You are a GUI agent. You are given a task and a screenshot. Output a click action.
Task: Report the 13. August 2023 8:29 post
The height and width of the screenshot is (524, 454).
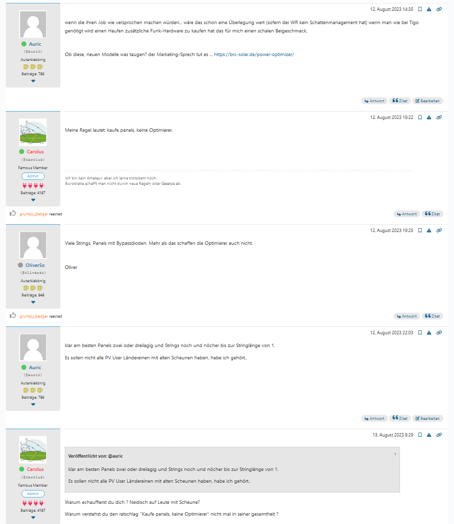pos(429,435)
